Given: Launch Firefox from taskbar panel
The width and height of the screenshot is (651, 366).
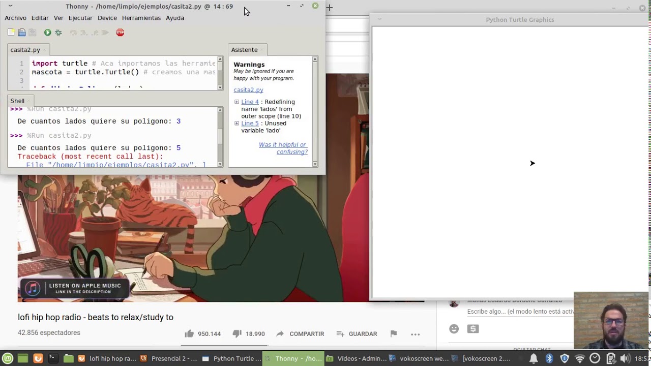Looking at the screenshot, I should tap(38, 358).
